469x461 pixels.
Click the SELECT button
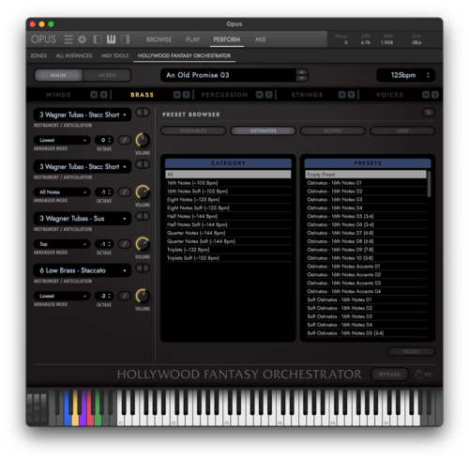pyautogui.click(x=411, y=351)
